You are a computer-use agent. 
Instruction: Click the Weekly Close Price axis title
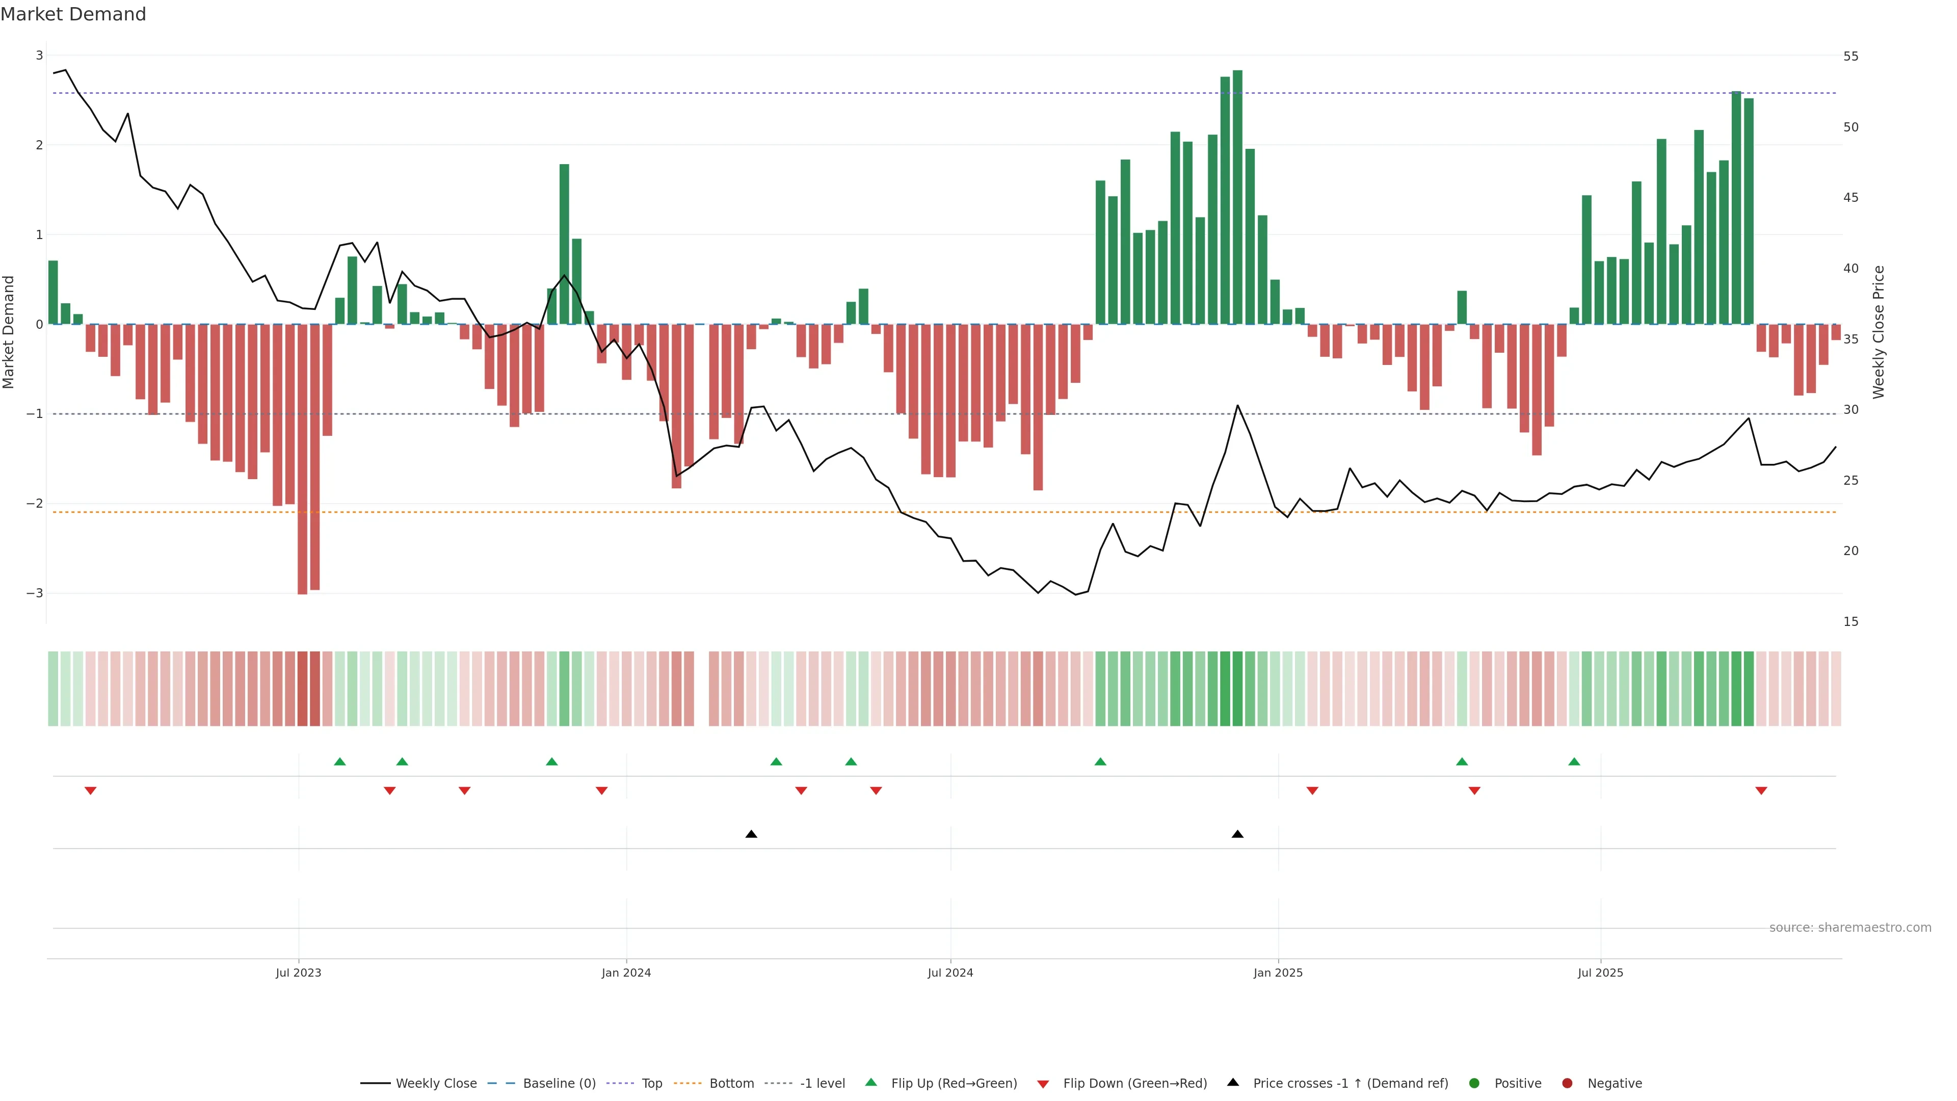click(1879, 332)
